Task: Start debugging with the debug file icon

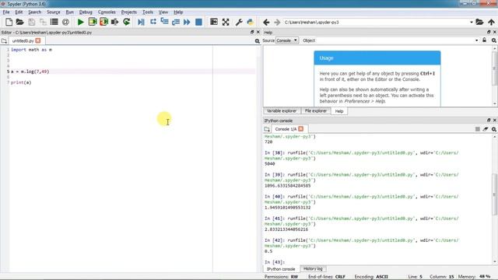Action: coord(142,22)
